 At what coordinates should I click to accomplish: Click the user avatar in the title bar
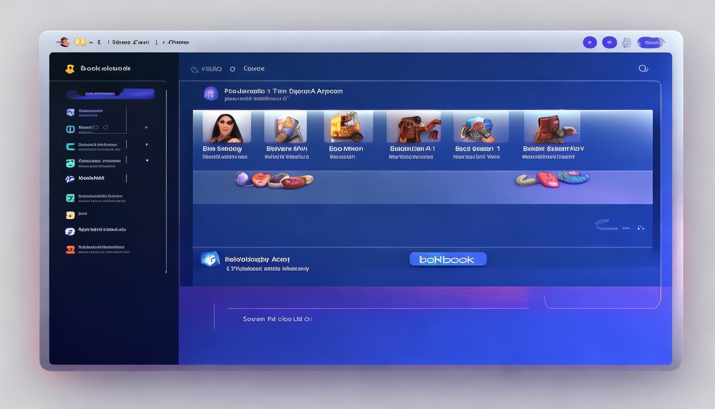(64, 42)
